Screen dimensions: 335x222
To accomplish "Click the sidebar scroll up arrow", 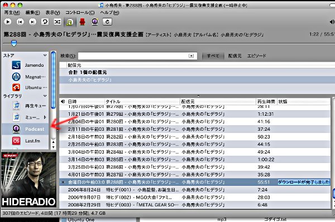I will (54, 142).
